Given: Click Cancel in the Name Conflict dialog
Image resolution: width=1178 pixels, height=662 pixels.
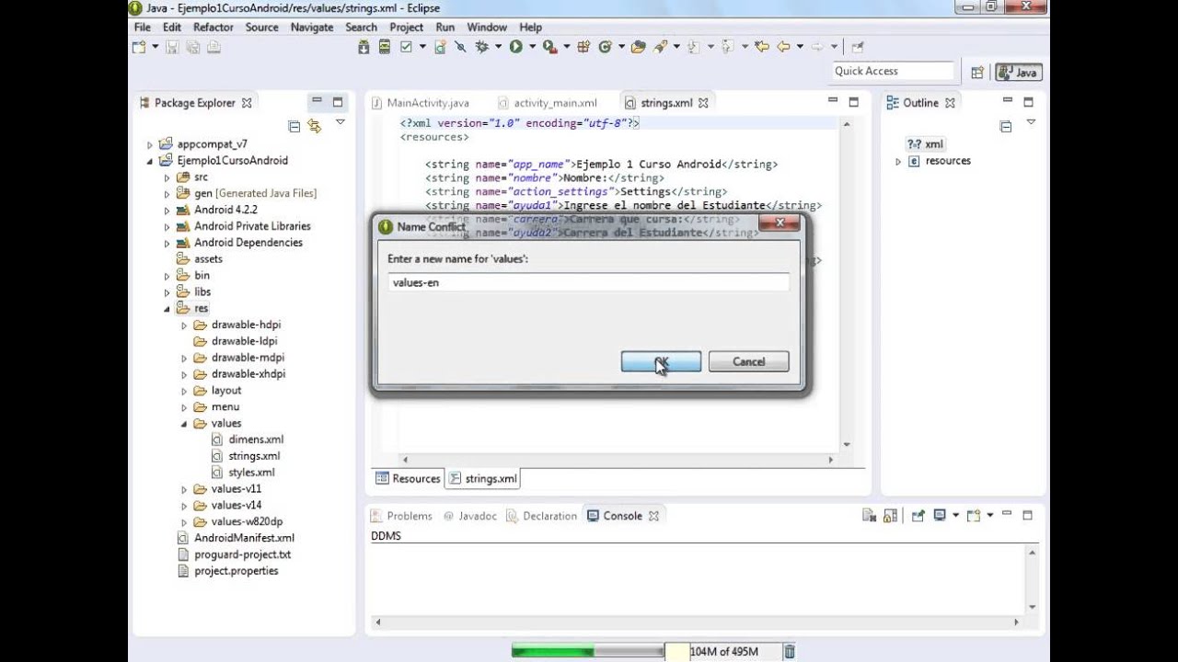Looking at the screenshot, I should point(748,361).
